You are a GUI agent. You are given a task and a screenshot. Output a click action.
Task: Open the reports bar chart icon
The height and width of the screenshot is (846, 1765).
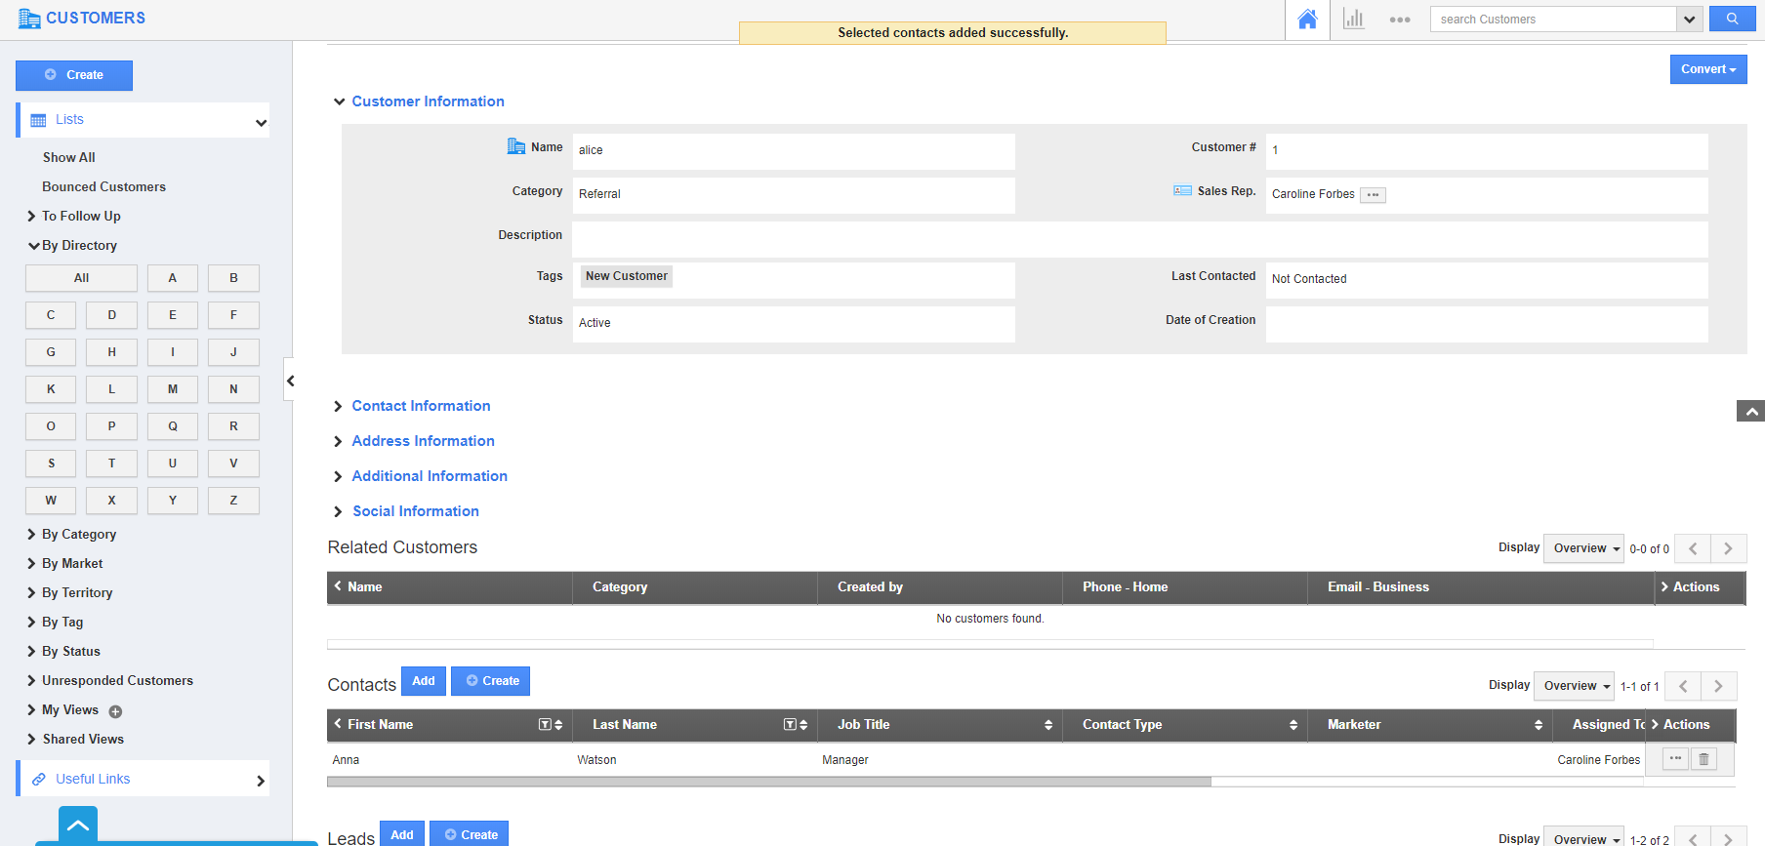[1353, 20]
